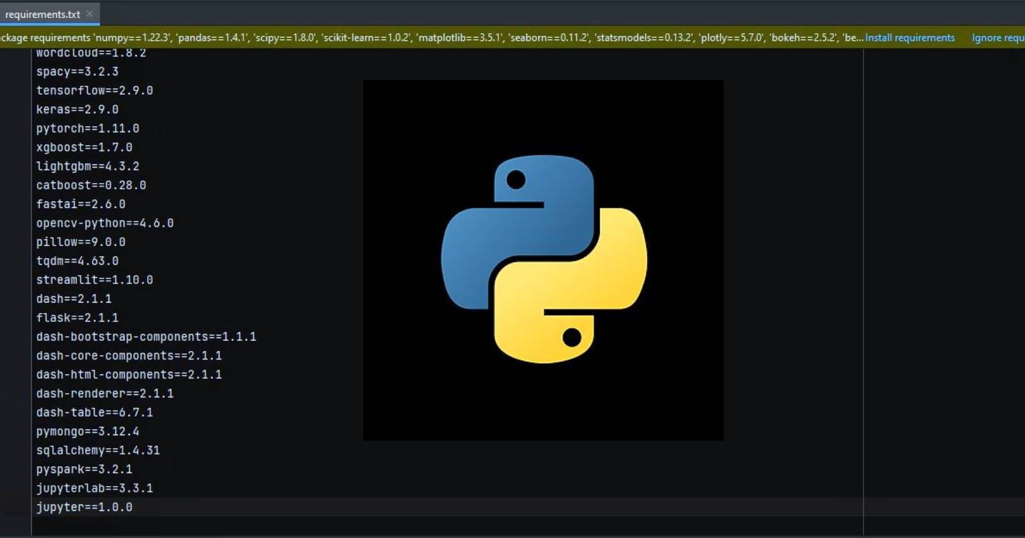Click the Ignore requirements link
The height and width of the screenshot is (538, 1025).
coord(997,38)
